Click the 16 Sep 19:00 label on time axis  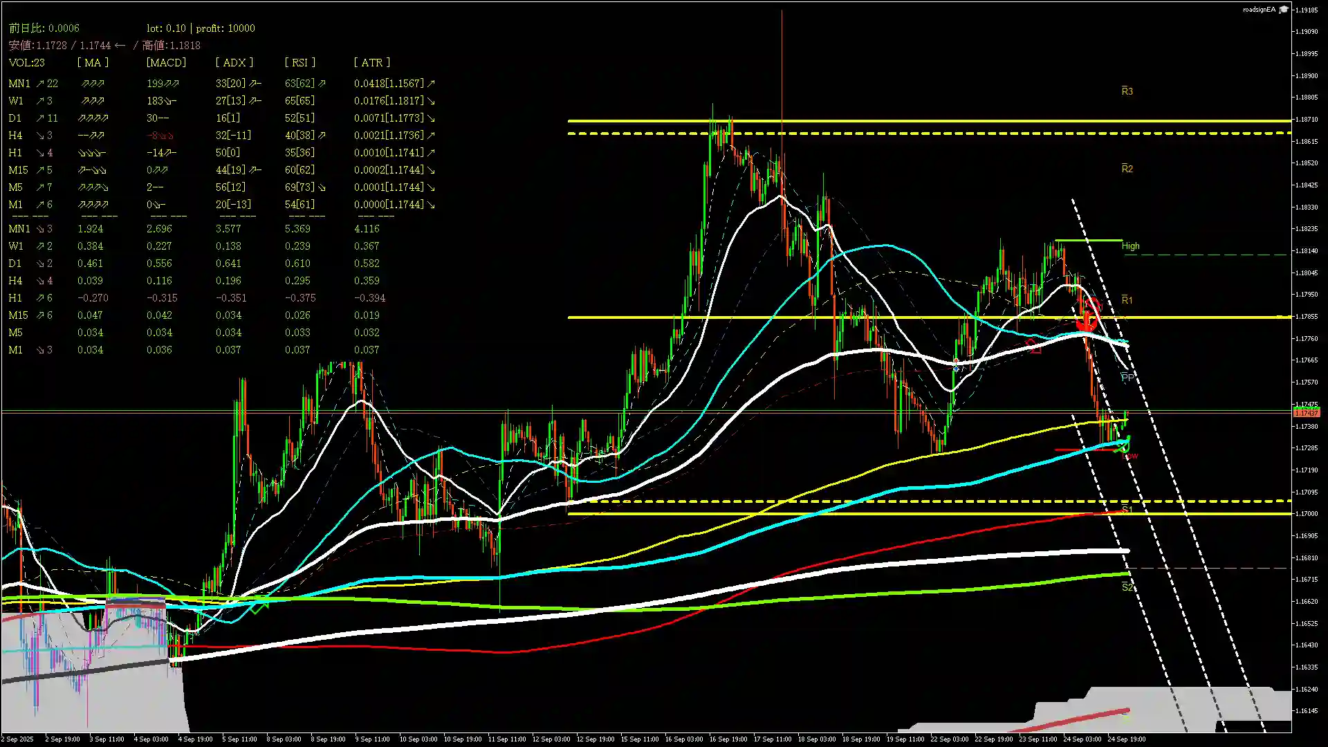pos(728,739)
